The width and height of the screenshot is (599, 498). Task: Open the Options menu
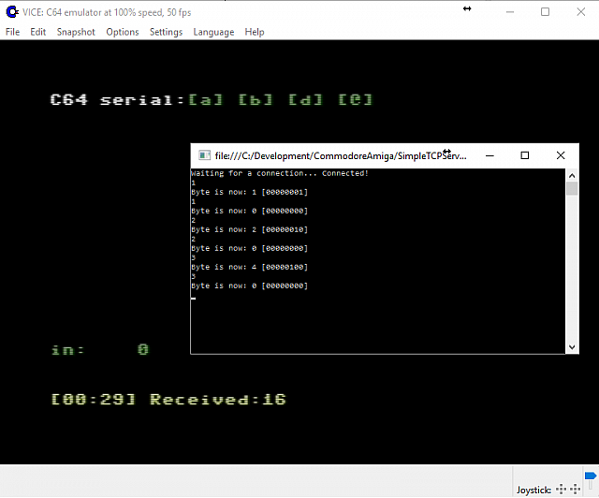click(x=123, y=32)
